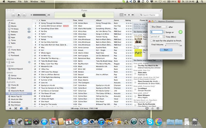Uncheck the song Whole Again

(39, 53)
